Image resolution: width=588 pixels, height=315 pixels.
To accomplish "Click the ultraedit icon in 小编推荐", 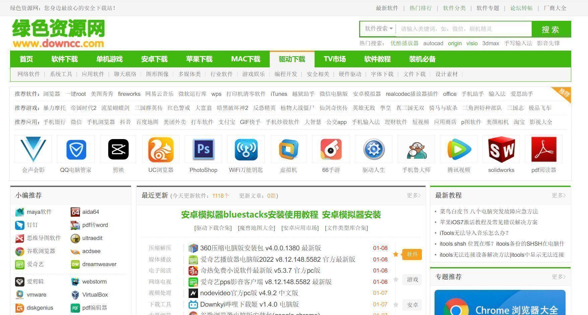I will click(75, 238).
